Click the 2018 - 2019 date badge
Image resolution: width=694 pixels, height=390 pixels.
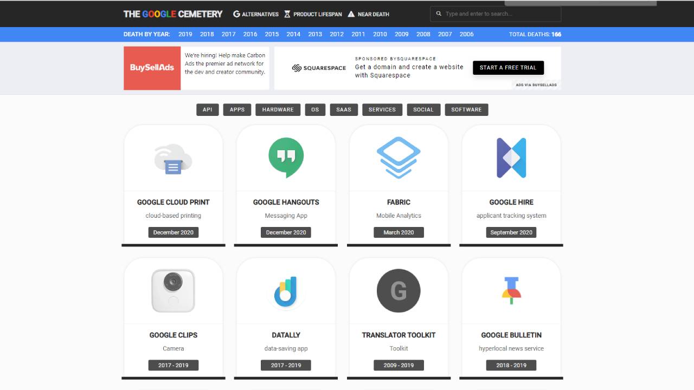click(x=511, y=365)
